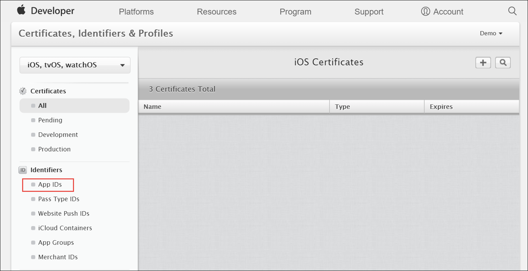Open the Merchant IDs page
The width and height of the screenshot is (528, 271).
58,257
